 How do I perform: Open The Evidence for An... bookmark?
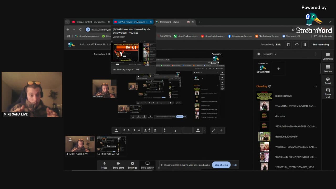267,36
